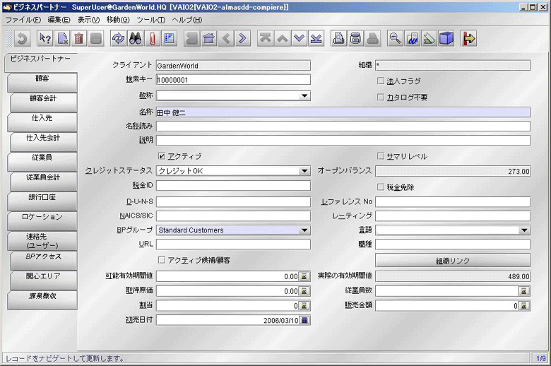The width and height of the screenshot is (551, 366).
Task: Click the 組織リンク button
Action: (x=453, y=261)
